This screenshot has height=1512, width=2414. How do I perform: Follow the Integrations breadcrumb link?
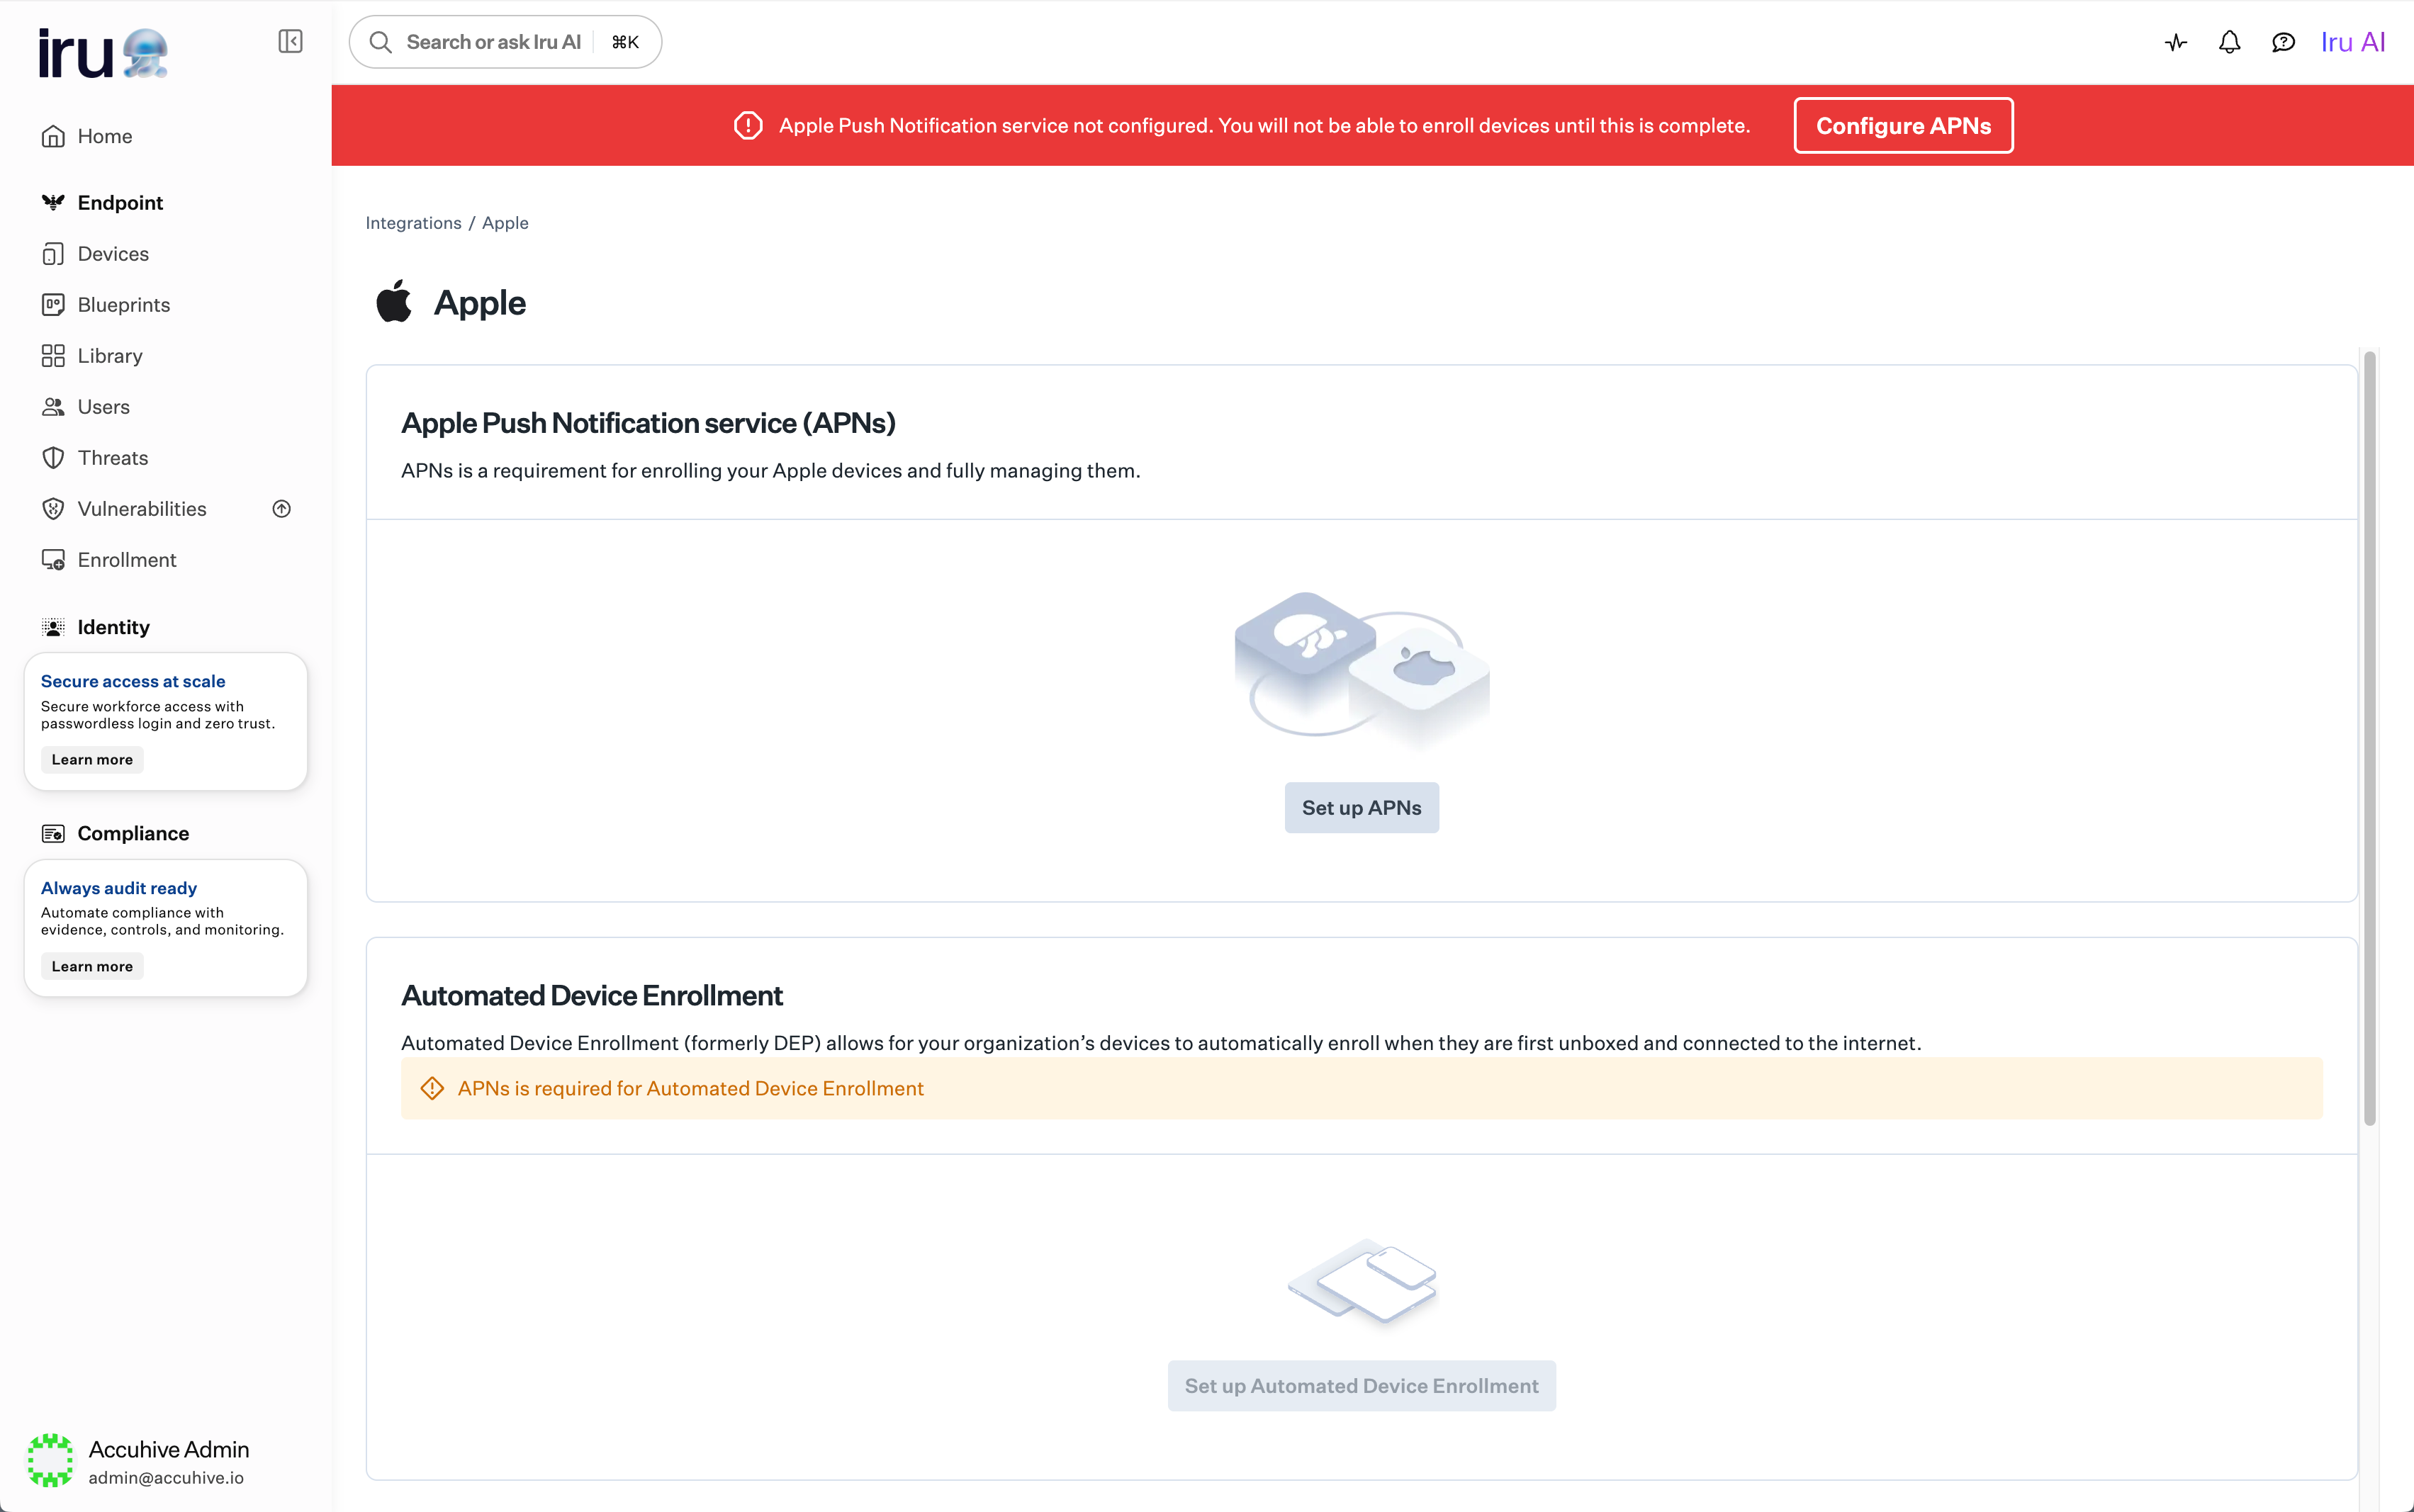[x=413, y=222]
